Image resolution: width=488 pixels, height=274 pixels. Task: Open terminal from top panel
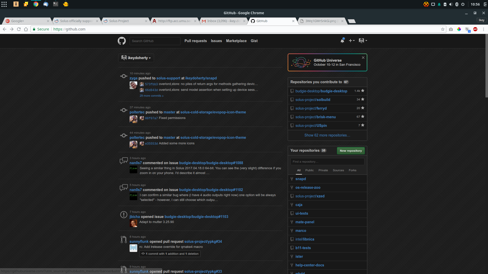56,4
